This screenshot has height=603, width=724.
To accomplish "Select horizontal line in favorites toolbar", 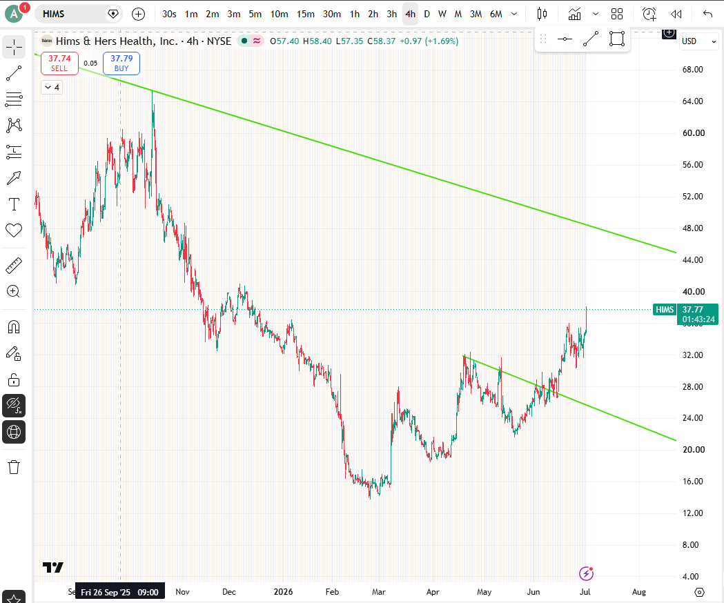I will (x=565, y=39).
